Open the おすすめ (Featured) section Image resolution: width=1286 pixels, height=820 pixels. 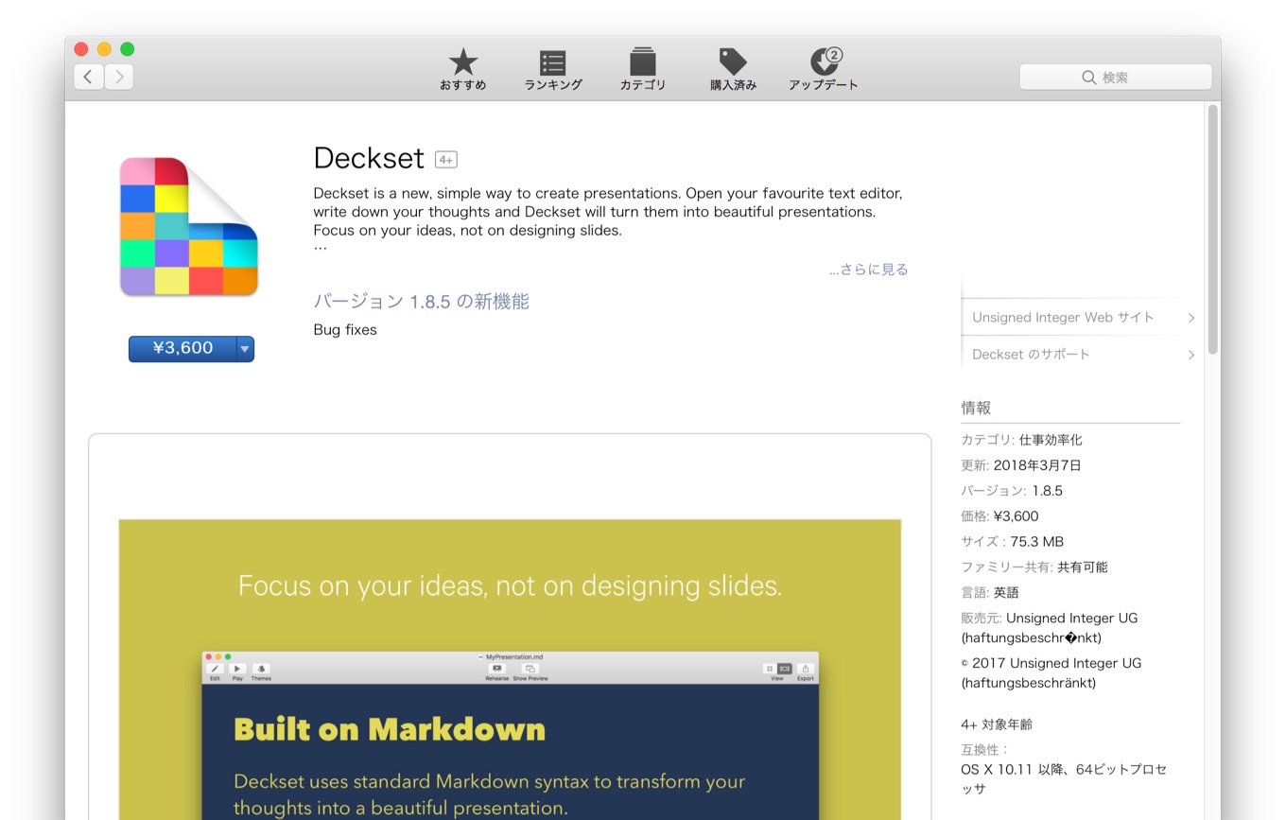(462, 68)
